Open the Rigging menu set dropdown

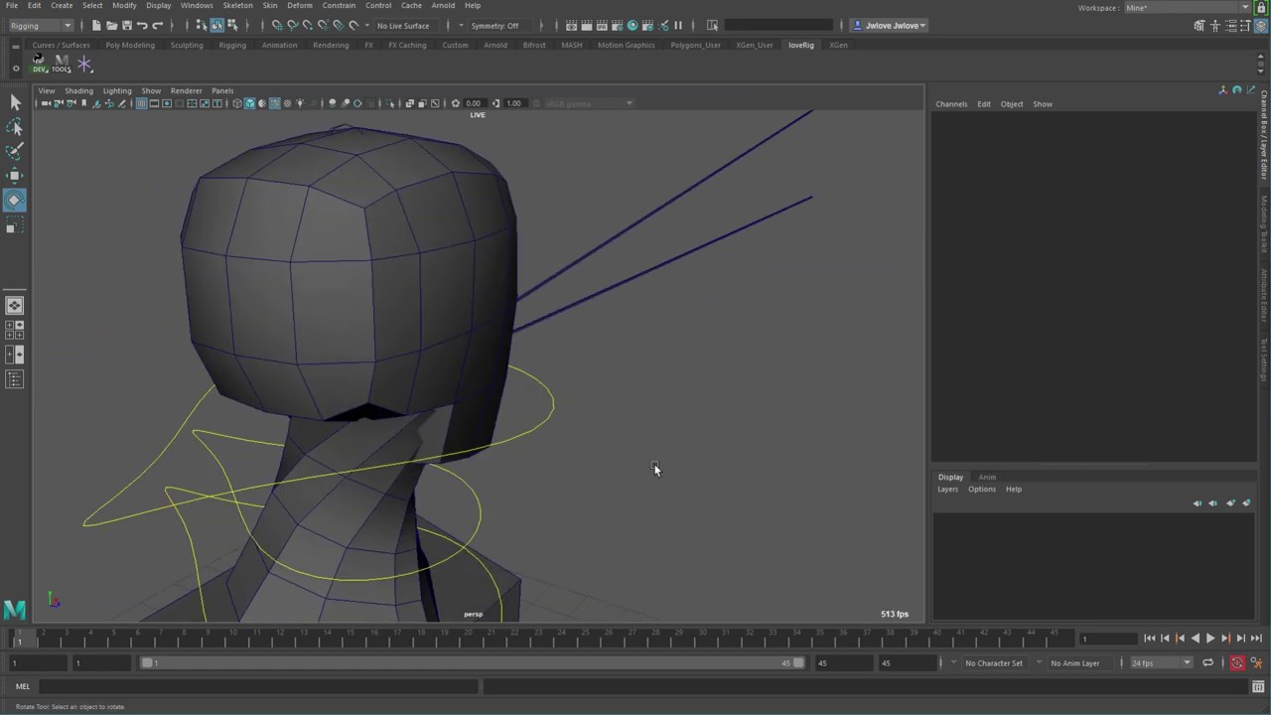pos(40,25)
